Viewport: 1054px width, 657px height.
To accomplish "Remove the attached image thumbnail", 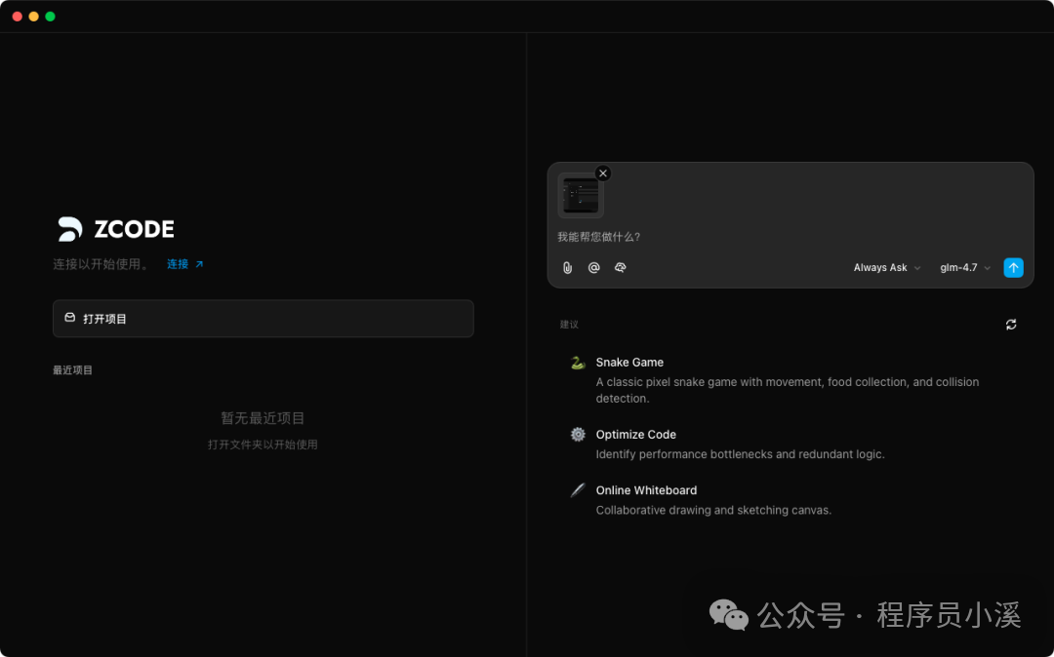I will tap(603, 174).
